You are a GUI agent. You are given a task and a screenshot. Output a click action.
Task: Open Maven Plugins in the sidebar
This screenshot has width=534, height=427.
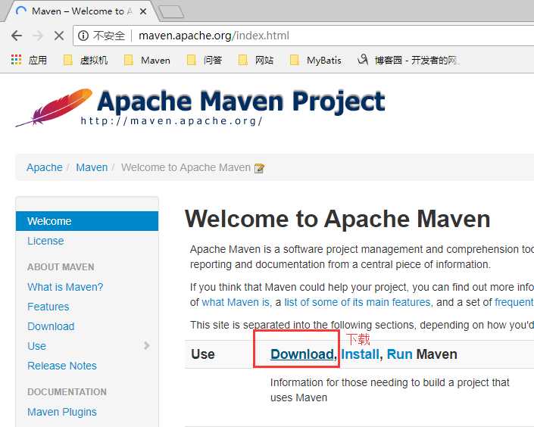(x=62, y=412)
